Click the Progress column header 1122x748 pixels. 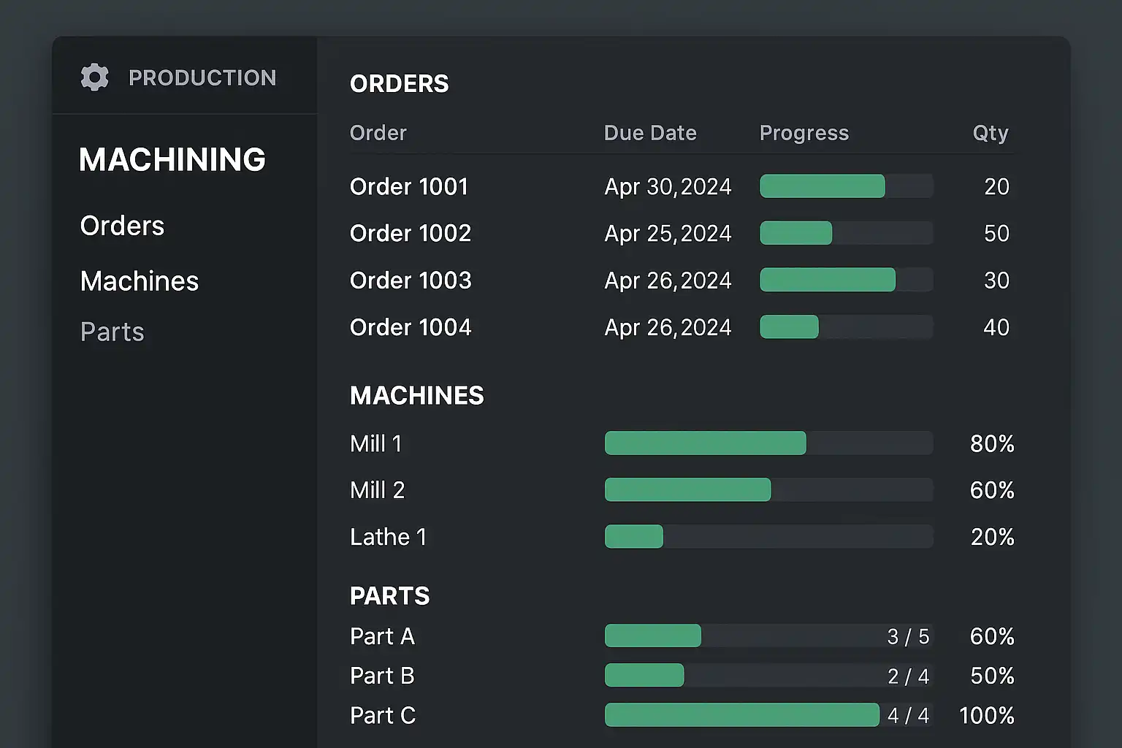pyautogui.click(x=804, y=133)
